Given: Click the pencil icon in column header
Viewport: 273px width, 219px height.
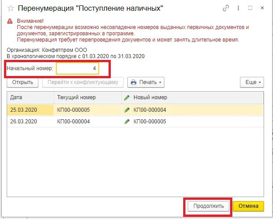Looking at the screenshot, I should (127, 97).
